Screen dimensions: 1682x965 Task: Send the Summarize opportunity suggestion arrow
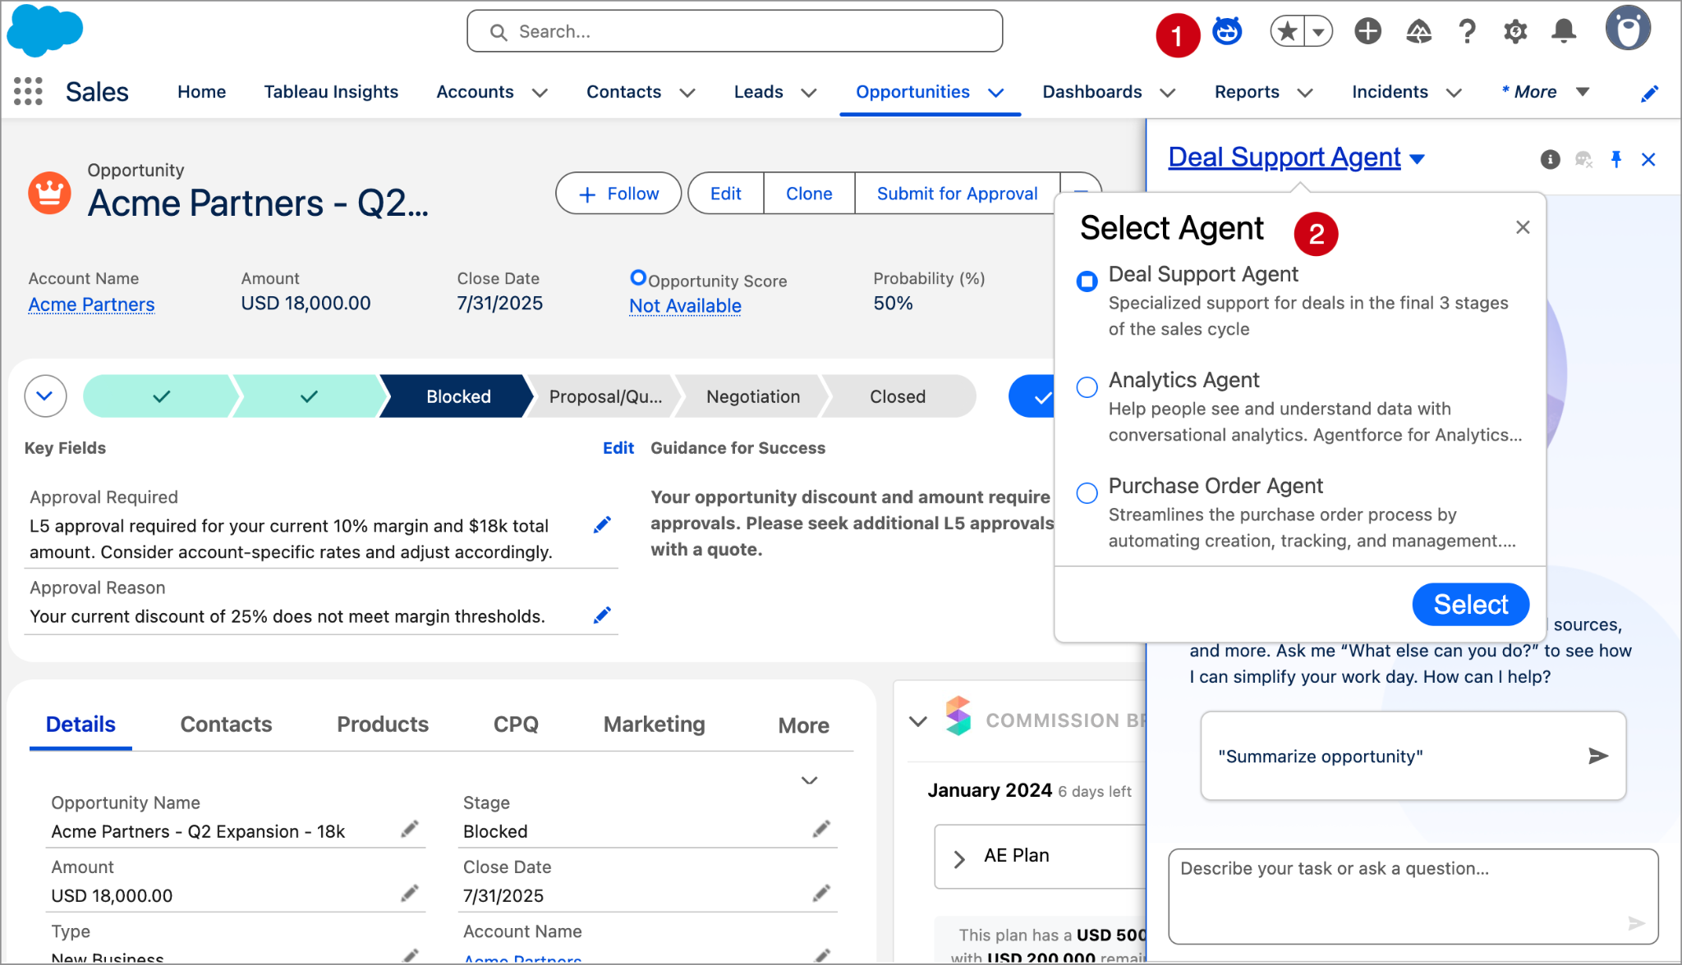1597,756
